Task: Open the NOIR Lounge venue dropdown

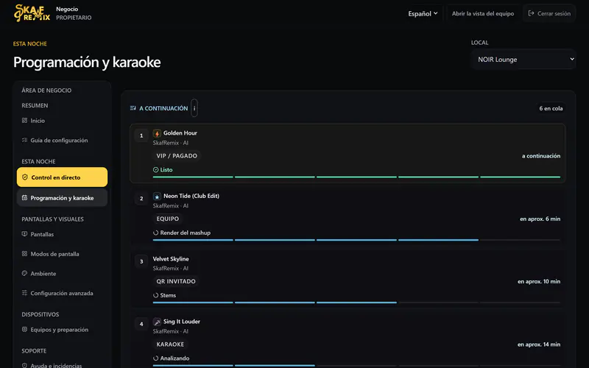Action: (x=523, y=60)
